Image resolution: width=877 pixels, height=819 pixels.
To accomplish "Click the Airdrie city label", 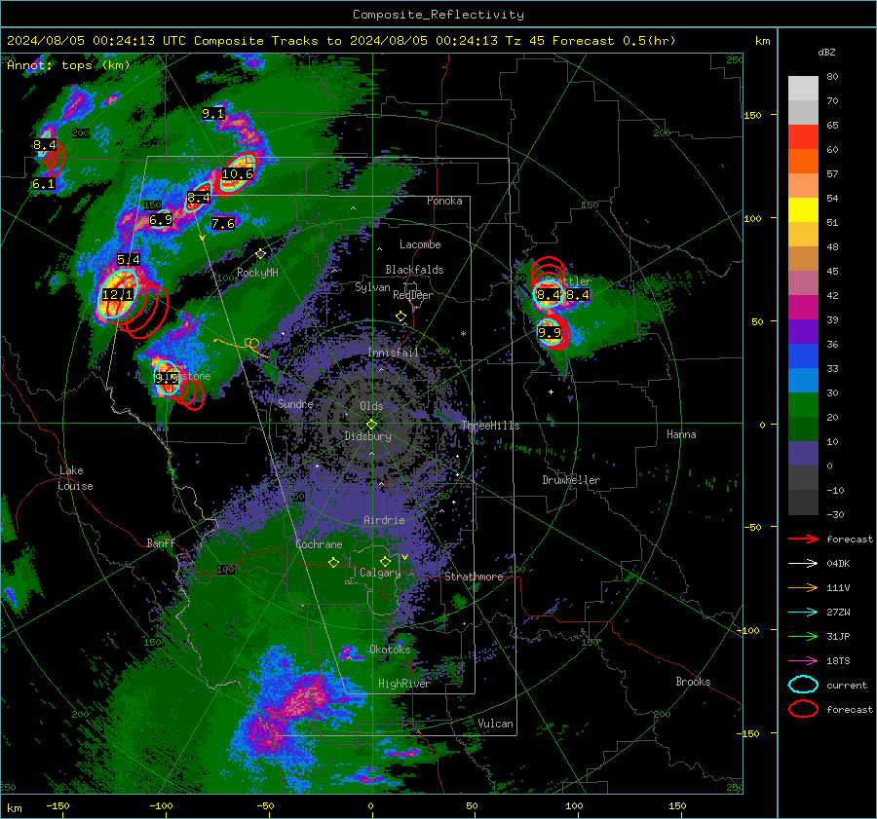I will point(384,520).
